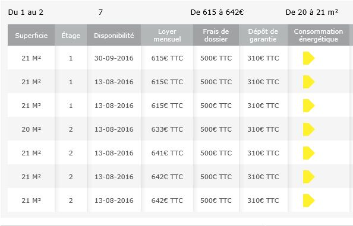
Task: Select the 633€ TTC rent cell
Action: click(167, 129)
